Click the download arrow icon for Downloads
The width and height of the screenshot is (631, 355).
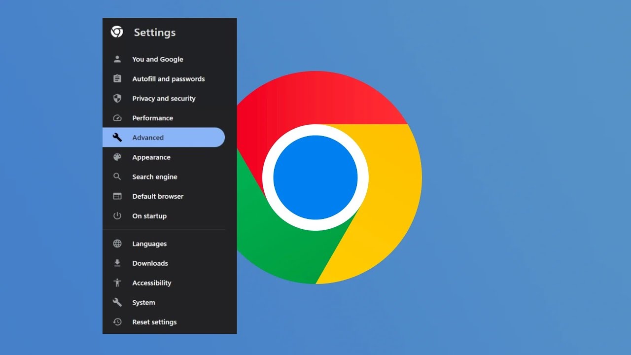click(117, 263)
